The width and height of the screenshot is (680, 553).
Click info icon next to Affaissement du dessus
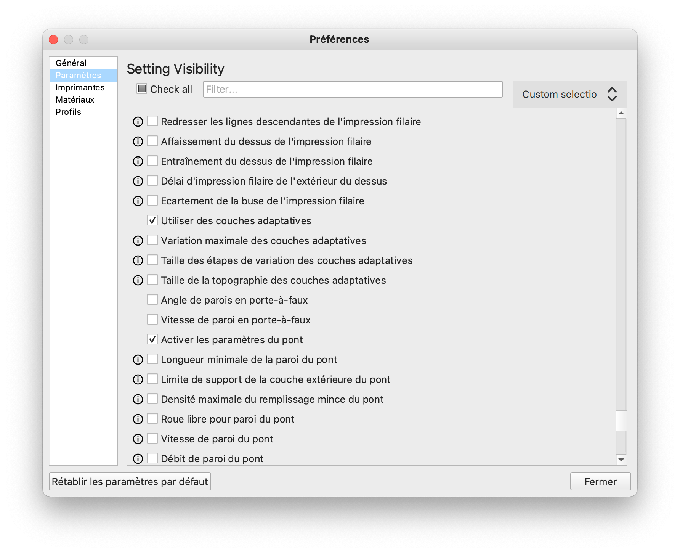138,141
